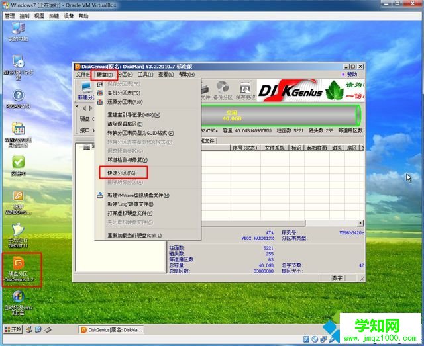Click the third quick launch icon in taskbar

pyautogui.click(x=48, y=329)
